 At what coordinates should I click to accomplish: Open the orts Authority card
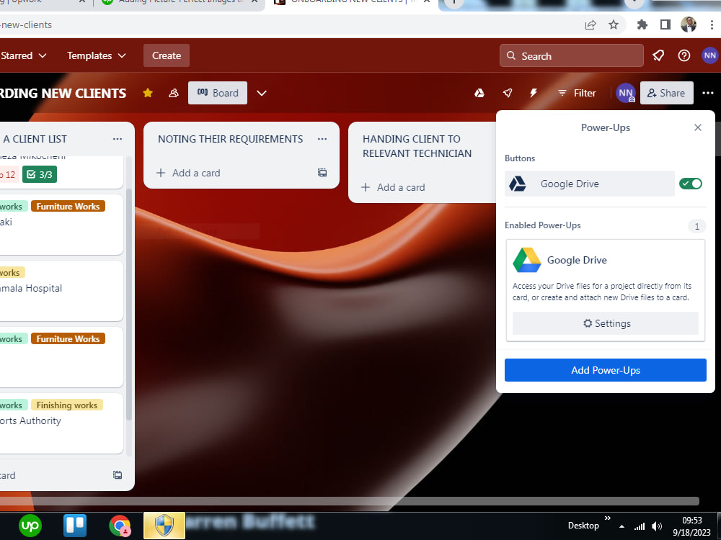[61, 423]
